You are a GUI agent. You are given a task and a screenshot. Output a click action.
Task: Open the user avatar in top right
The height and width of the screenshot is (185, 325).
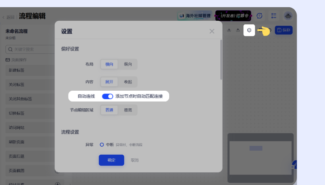click(288, 16)
